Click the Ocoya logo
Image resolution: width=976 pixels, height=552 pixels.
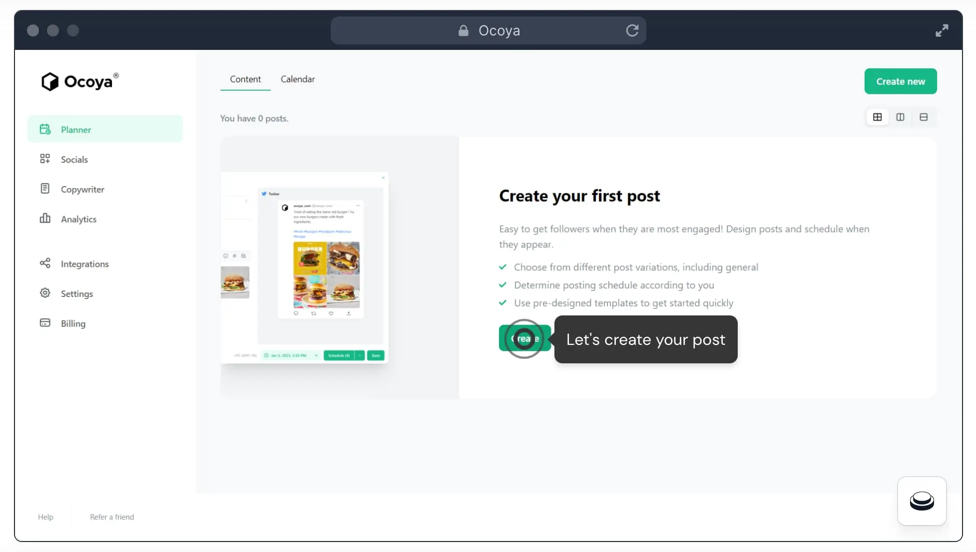pyautogui.click(x=80, y=81)
